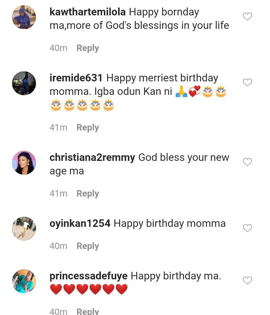Select the oyinkan1254 username

click(80, 223)
